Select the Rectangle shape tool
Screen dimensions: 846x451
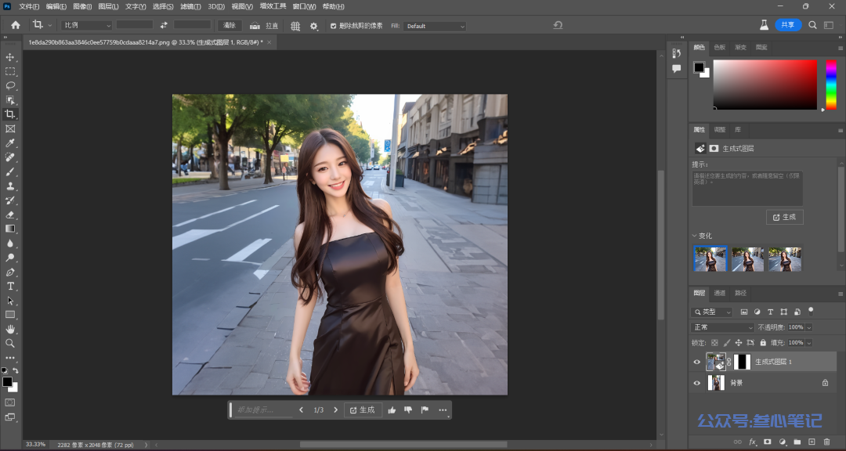[10, 315]
